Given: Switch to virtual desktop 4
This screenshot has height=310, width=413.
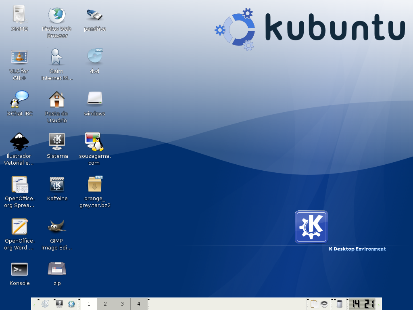Looking at the screenshot, I should tap(139, 304).
